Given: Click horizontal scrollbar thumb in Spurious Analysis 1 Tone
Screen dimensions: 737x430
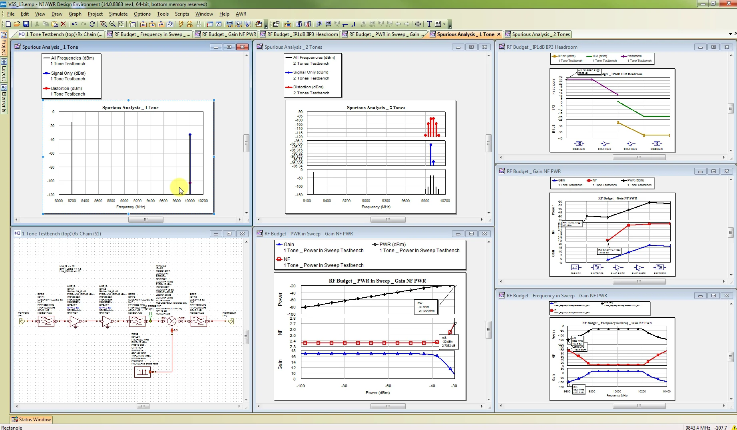Looking at the screenshot, I should (x=145, y=219).
